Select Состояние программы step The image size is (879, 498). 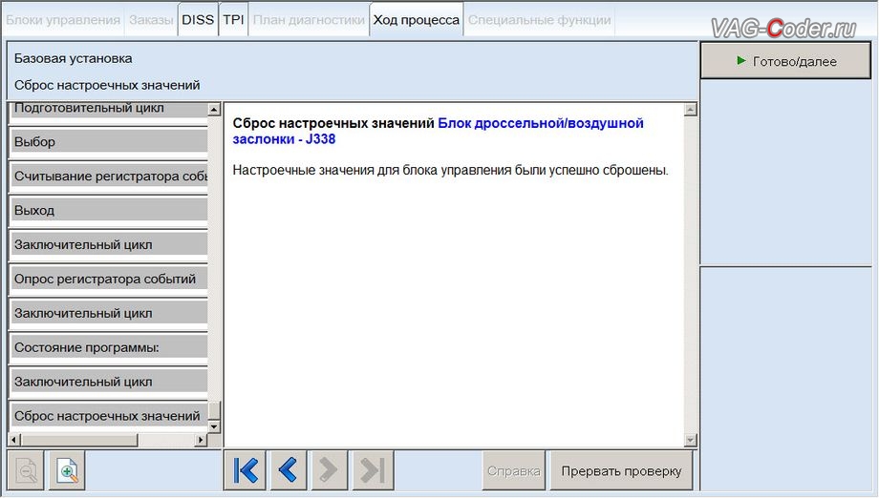pyautogui.click(x=107, y=347)
